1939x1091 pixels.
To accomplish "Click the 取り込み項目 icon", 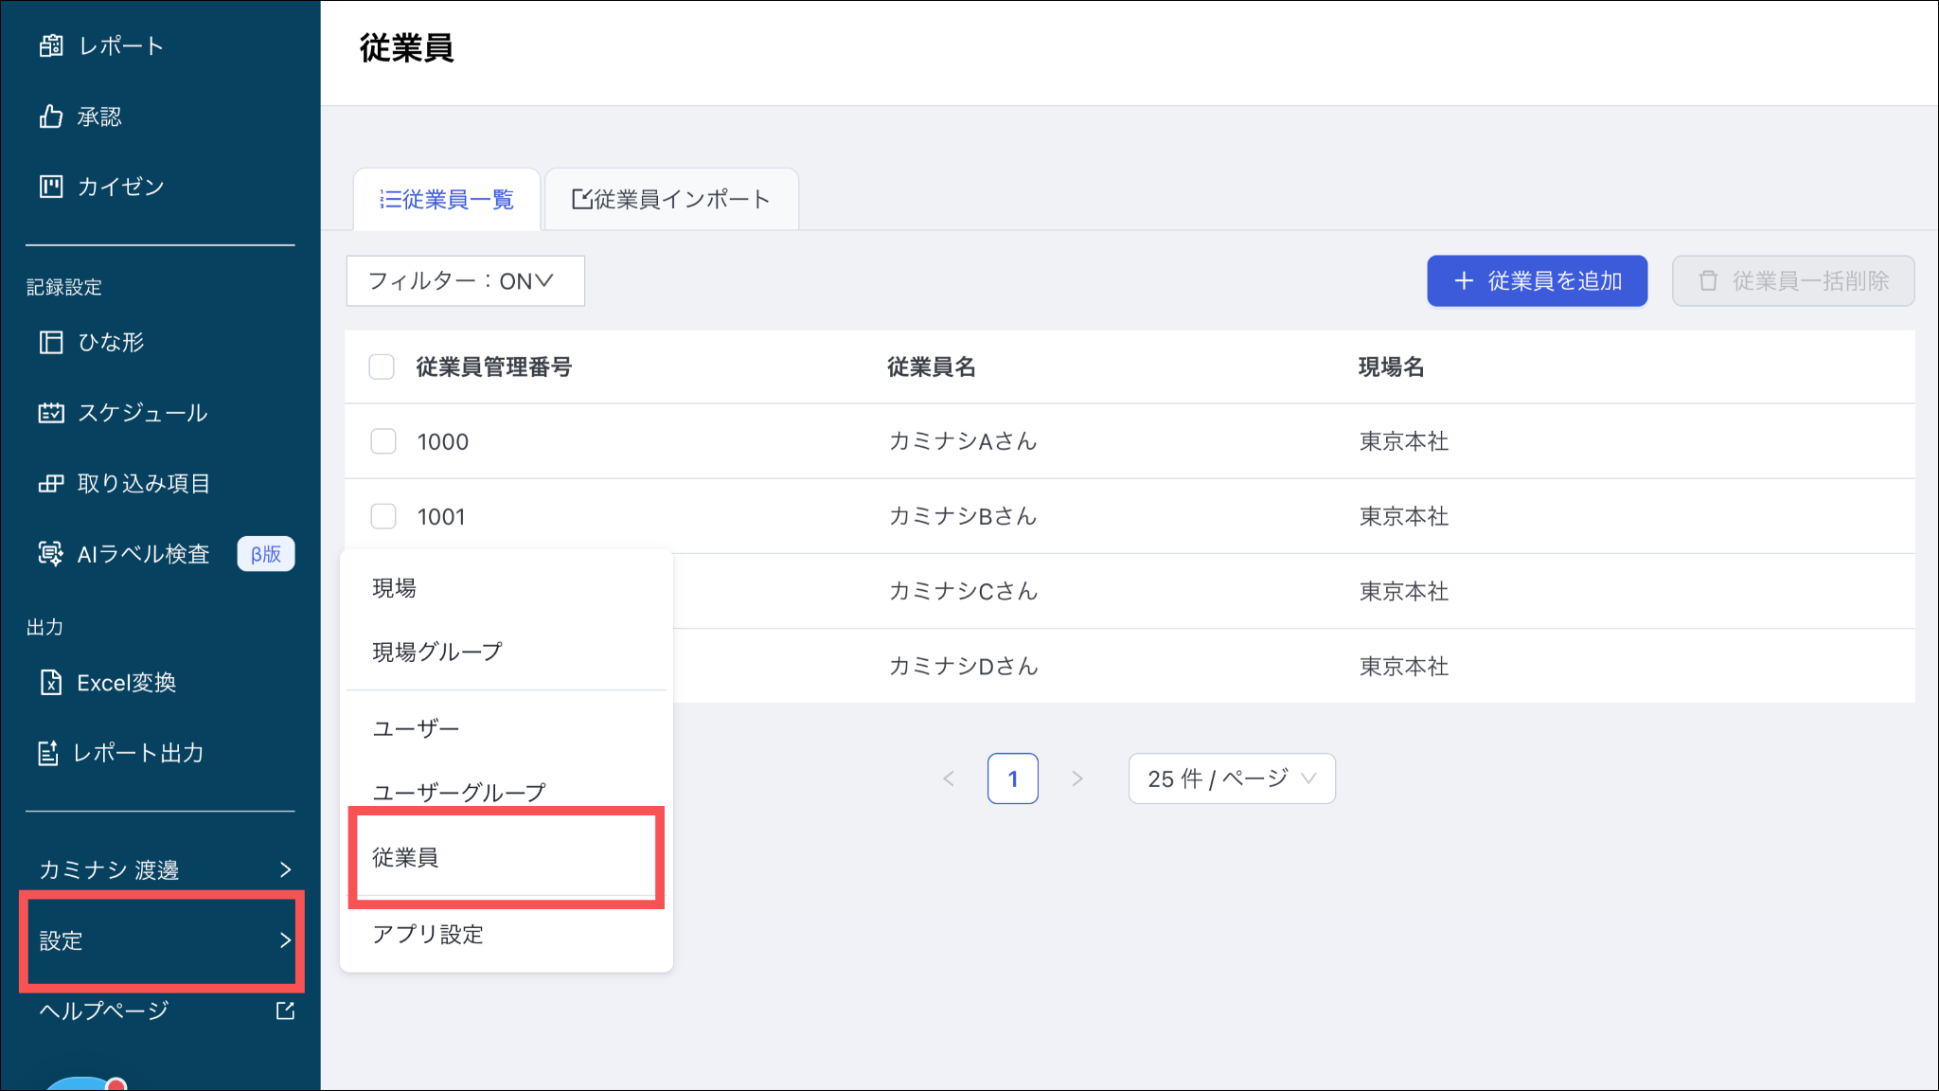I will (x=51, y=484).
